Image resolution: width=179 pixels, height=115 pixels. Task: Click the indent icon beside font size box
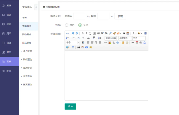pyautogui.click(x=83, y=43)
